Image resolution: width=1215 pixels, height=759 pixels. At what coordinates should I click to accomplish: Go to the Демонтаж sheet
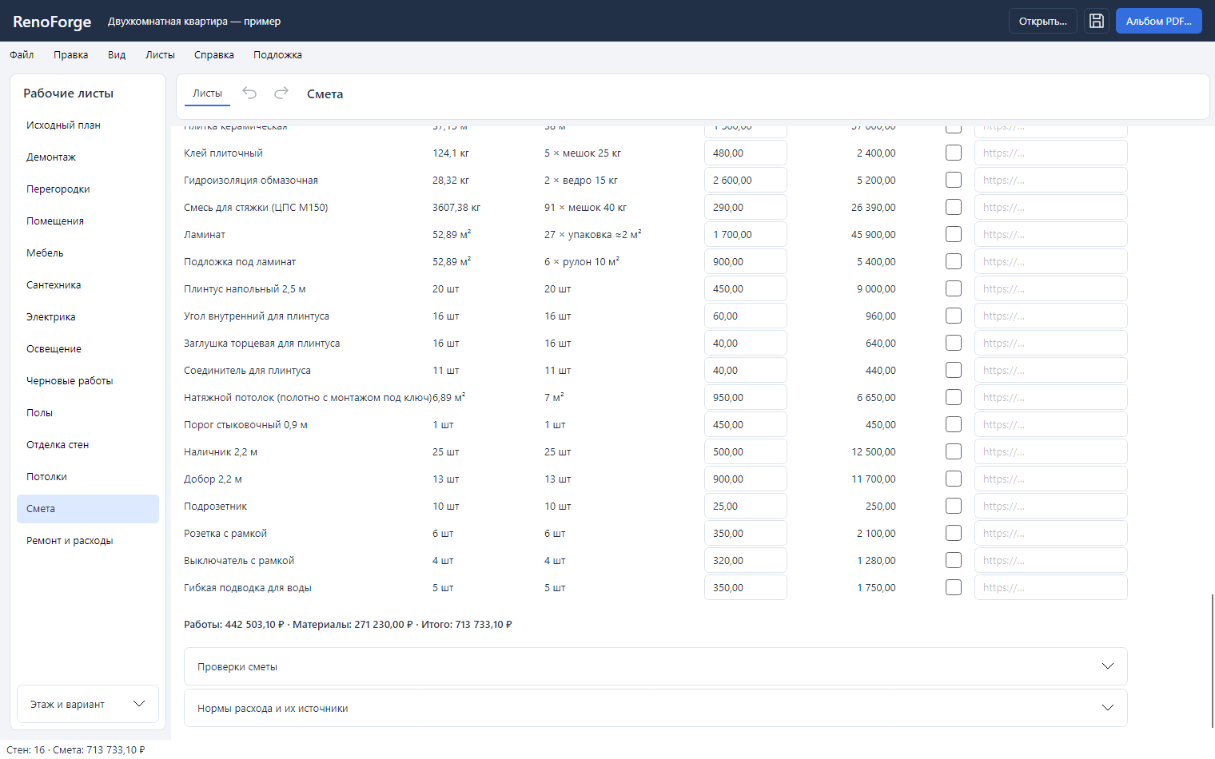(x=88, y=157)
